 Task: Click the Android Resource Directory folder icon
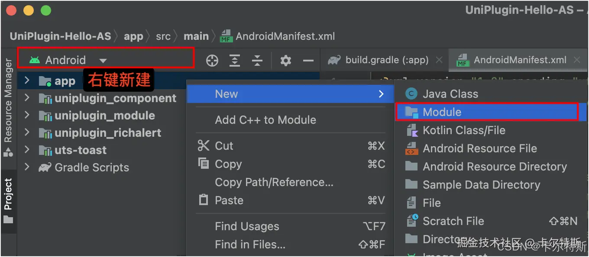[411, 166]
